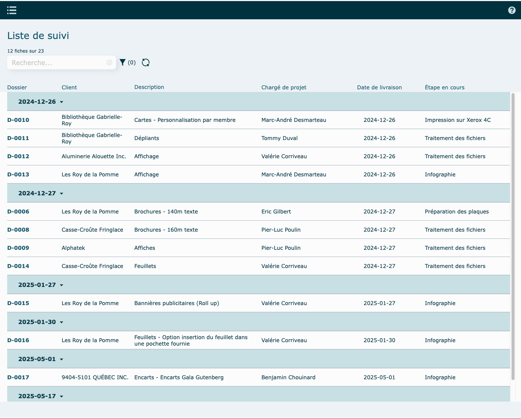The height and width of the screenshot is (419, 521).
Task: Sort by the Client column header
Action: click(x=69, y=87)
